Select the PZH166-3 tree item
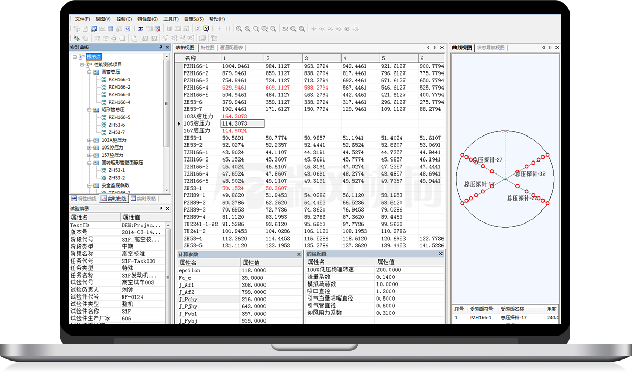The width and height of the screenshot is (632, 372). click(x=119, y=95)
